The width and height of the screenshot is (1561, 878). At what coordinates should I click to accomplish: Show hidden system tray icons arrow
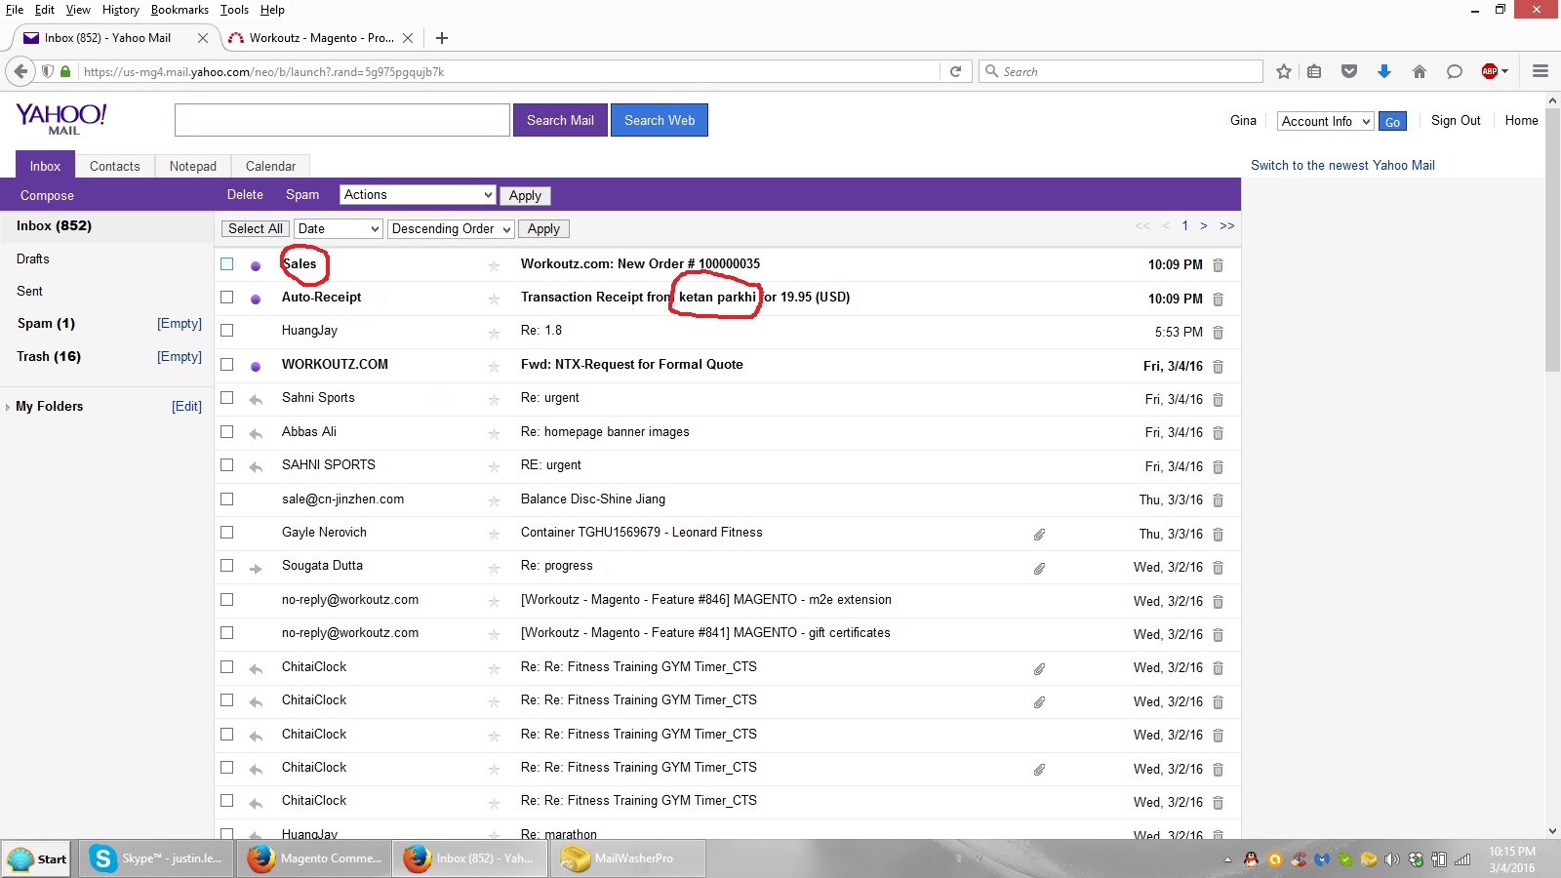tap(1227, 859)
